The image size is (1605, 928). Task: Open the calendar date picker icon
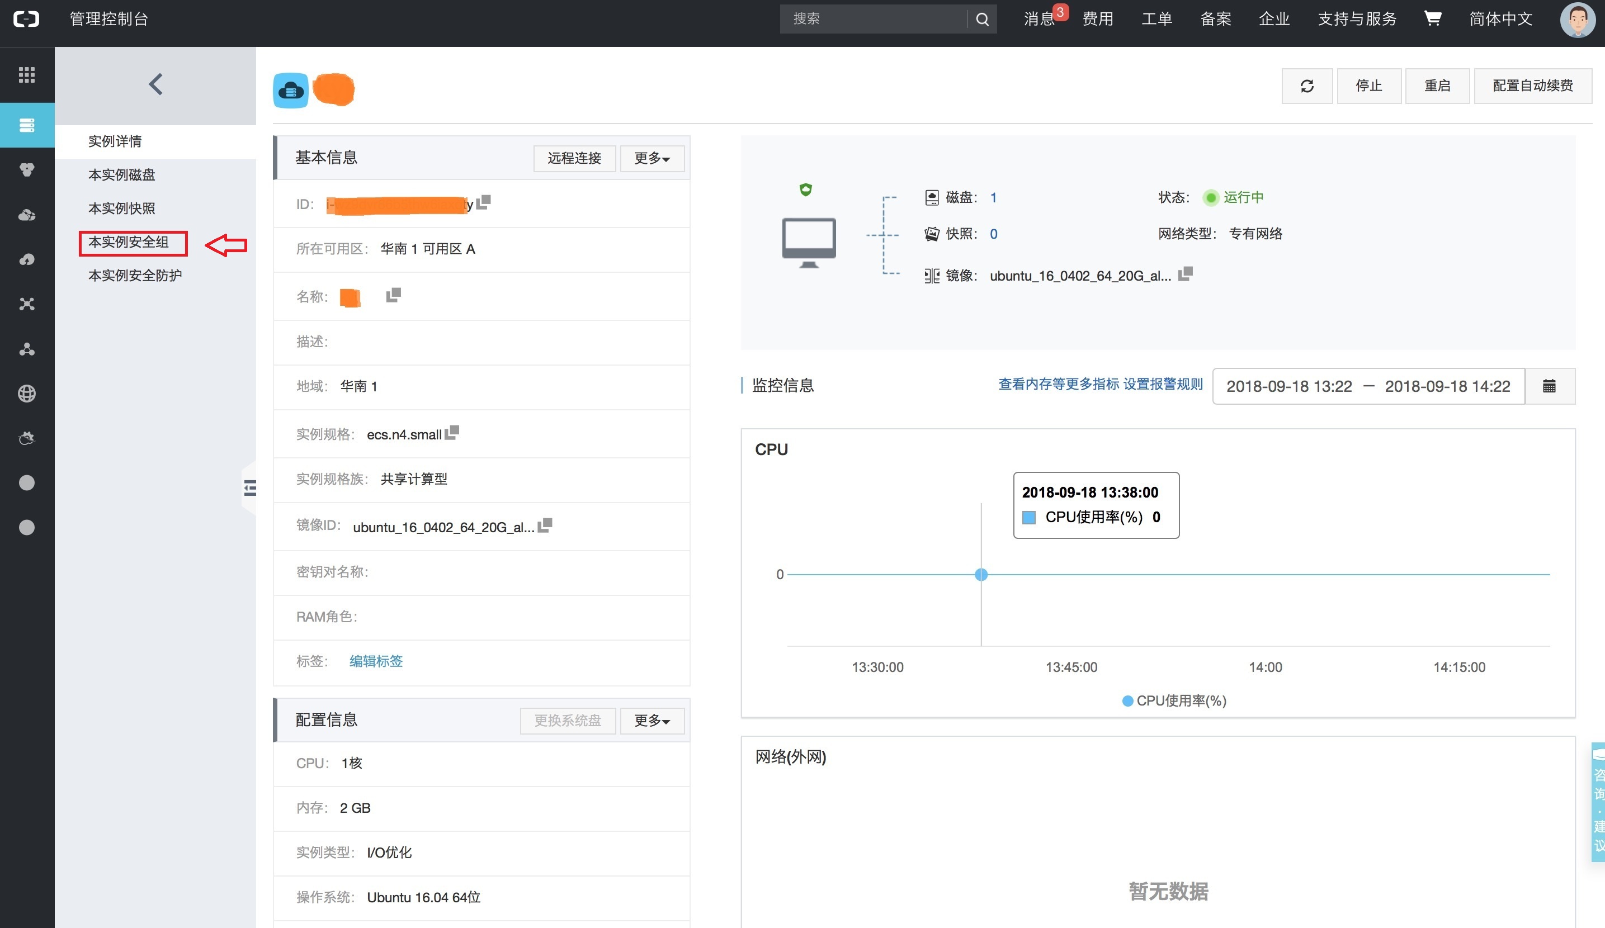point(1549,386)
